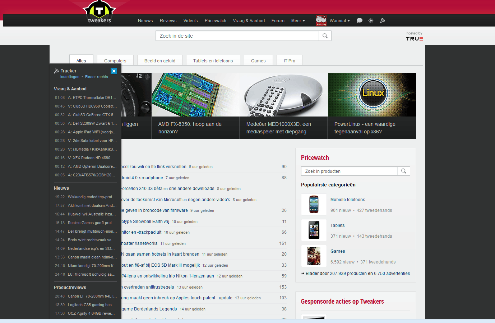Expand the Meer dropdown menu

298,21
